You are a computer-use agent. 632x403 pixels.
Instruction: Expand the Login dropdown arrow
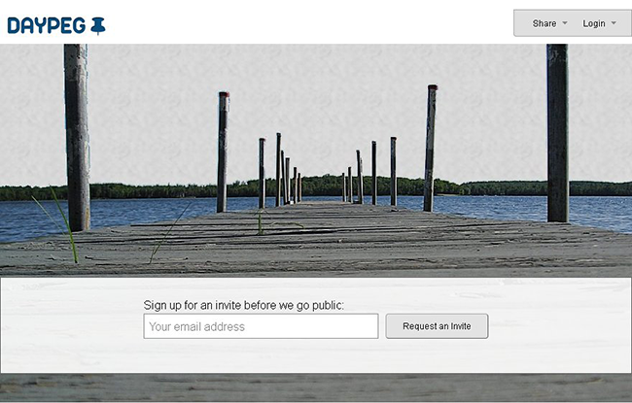[614, 23]
